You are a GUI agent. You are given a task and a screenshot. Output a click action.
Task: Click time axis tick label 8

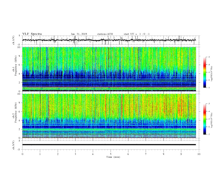(163, 154)
